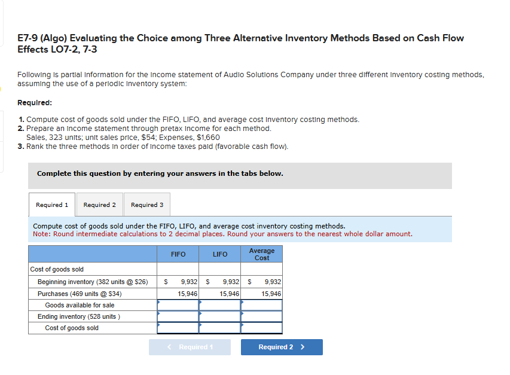Select LIFO Goods available for sale cell

click(219, 305)
